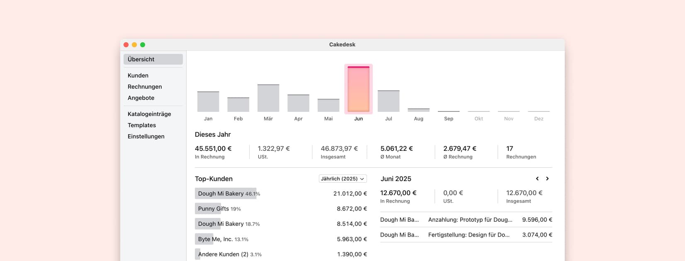Select the Mär bar in the chart

pos(268,98)
